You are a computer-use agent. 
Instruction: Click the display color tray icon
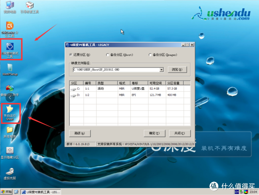coord(246,192)
